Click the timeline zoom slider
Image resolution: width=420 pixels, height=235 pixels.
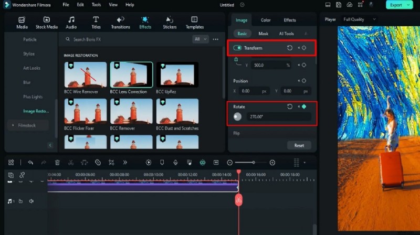click(x=253, y=163)
